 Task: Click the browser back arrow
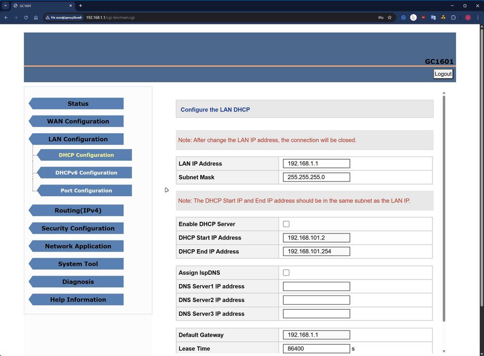click(x=6, y=18)
